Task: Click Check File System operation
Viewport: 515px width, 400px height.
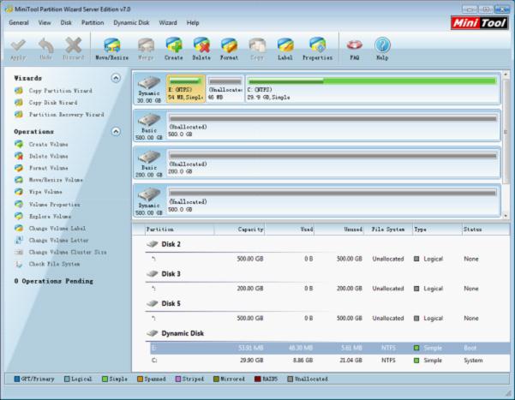Action: (x=54, y=264)
